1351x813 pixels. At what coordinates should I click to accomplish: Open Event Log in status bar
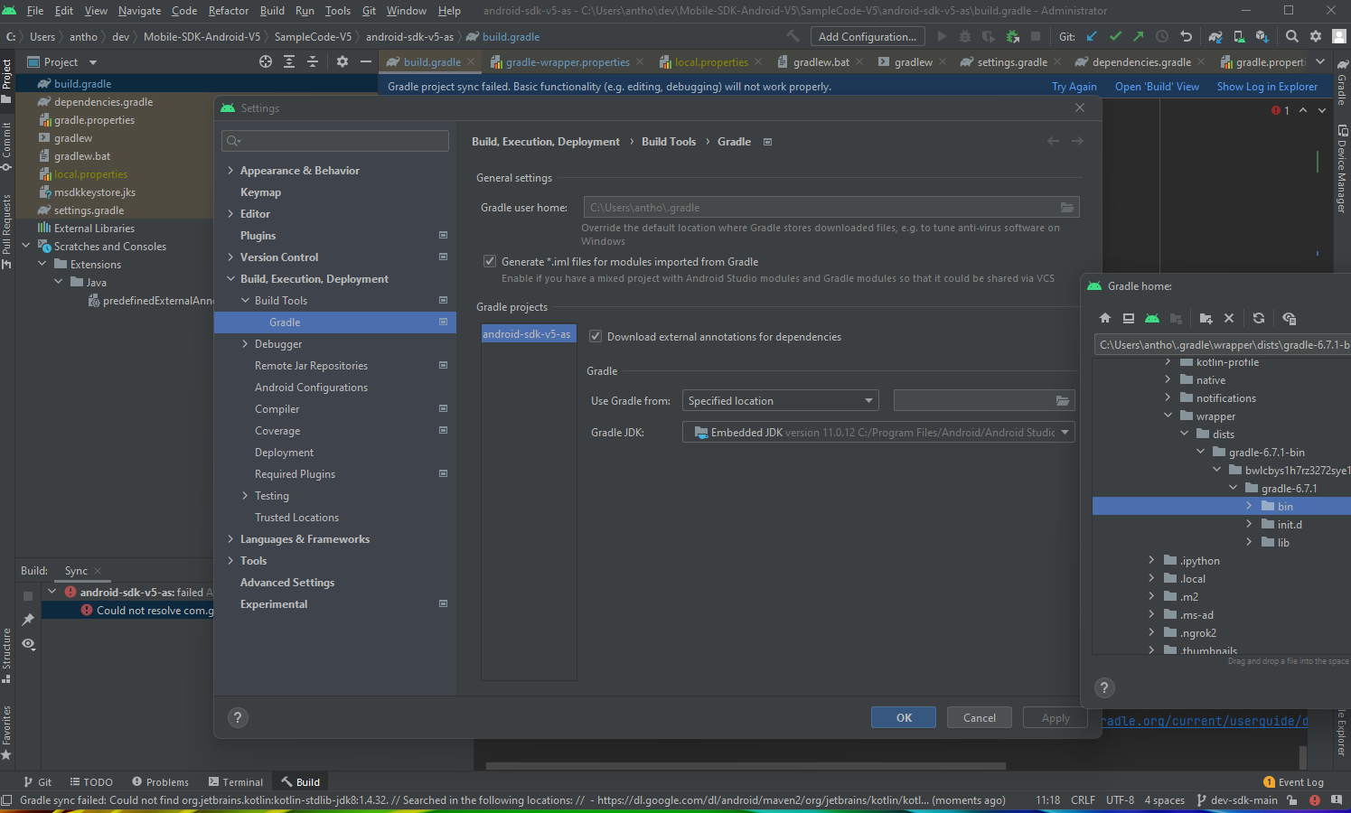pos(1293,782)
